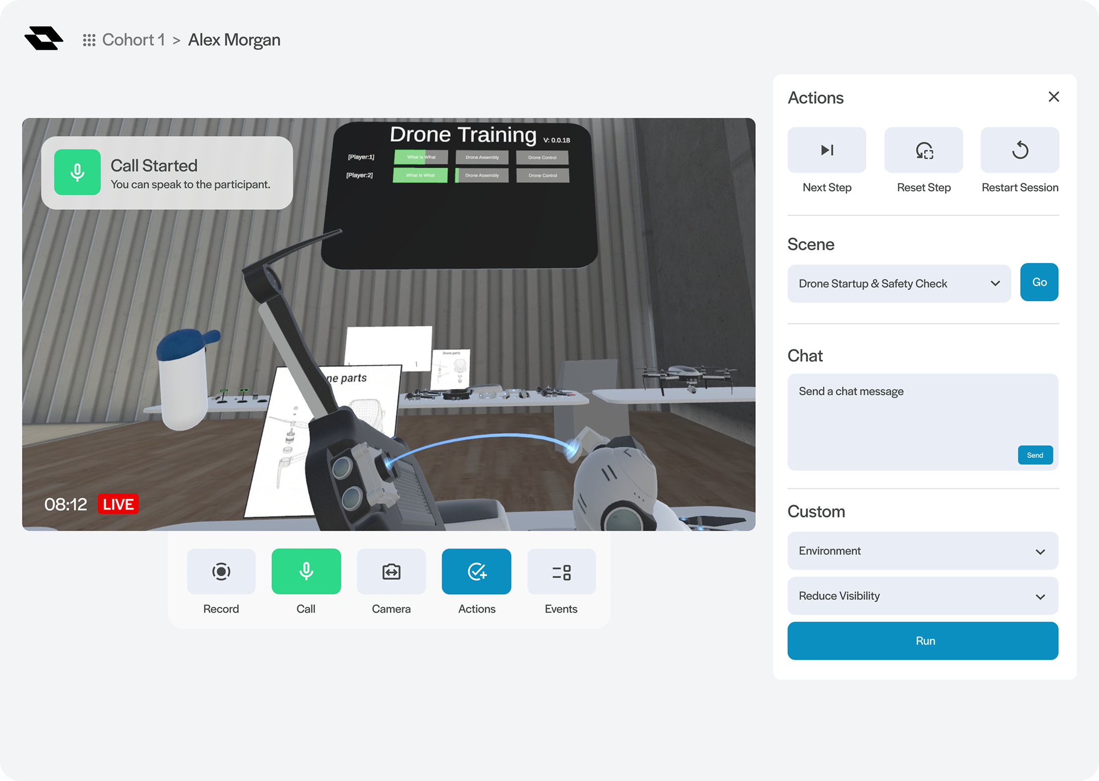Toggle the green Call microphone button
Viewport: 1099px width, 781px height.
(x=306, y=571)
